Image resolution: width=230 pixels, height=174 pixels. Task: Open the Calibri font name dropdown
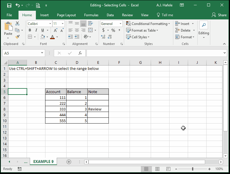coord(50,24)
